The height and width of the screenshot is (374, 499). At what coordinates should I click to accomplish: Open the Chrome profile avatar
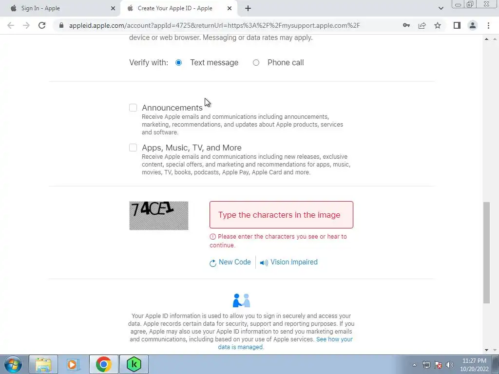pos(473,25)
